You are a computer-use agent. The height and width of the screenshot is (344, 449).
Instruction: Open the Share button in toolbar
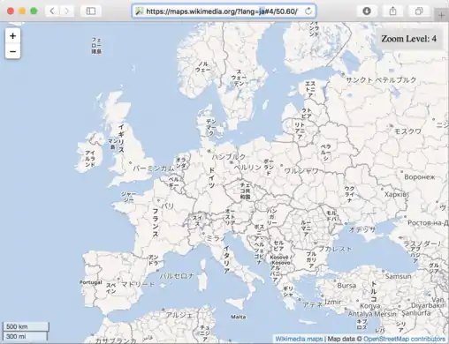tap(392, 11)
